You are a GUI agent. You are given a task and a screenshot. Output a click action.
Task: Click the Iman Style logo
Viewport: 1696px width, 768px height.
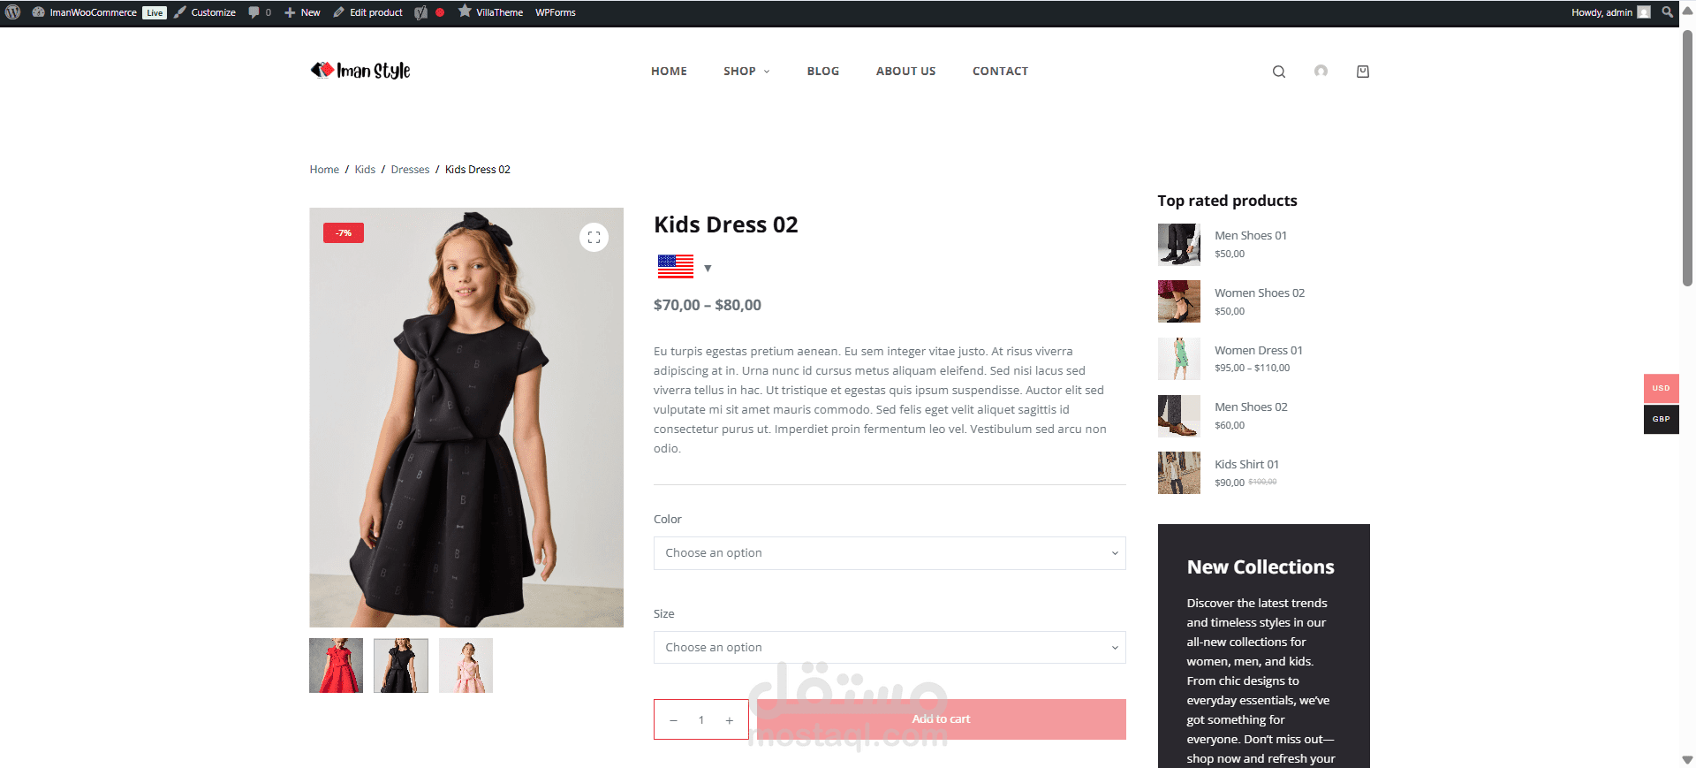[x=360, y=71]
